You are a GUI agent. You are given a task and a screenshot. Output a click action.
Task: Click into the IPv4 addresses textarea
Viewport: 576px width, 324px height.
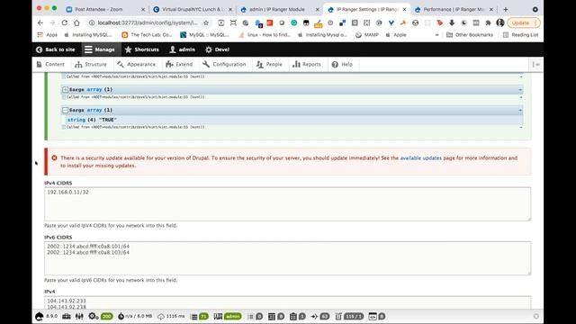[287, 302]
